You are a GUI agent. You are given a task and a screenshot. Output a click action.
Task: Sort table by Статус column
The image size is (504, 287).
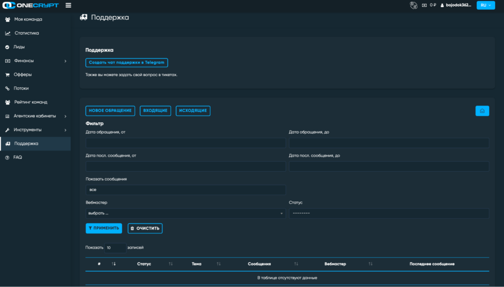coord(171,264)
